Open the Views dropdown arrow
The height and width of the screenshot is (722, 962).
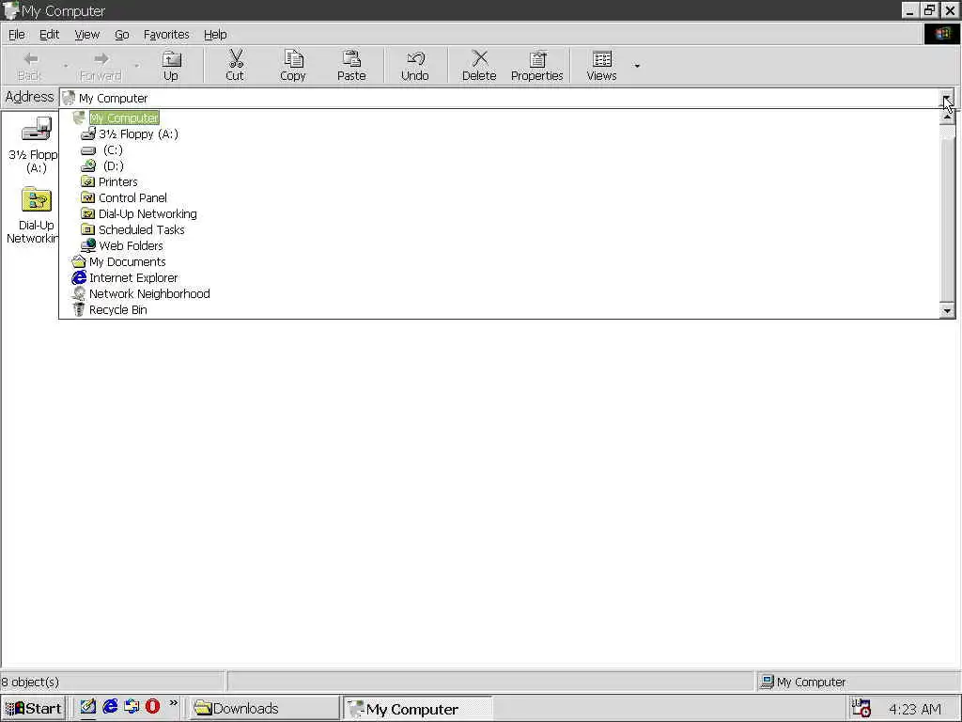coord(637,66)
